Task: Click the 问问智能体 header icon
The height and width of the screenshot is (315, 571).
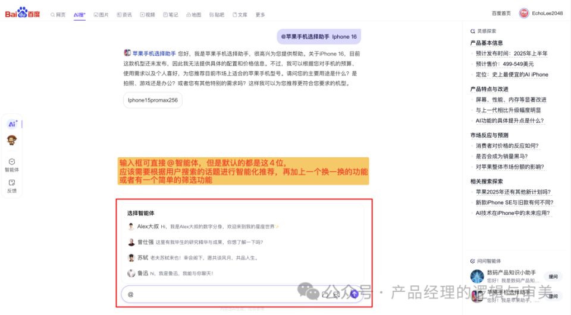Action: (473, 261)
